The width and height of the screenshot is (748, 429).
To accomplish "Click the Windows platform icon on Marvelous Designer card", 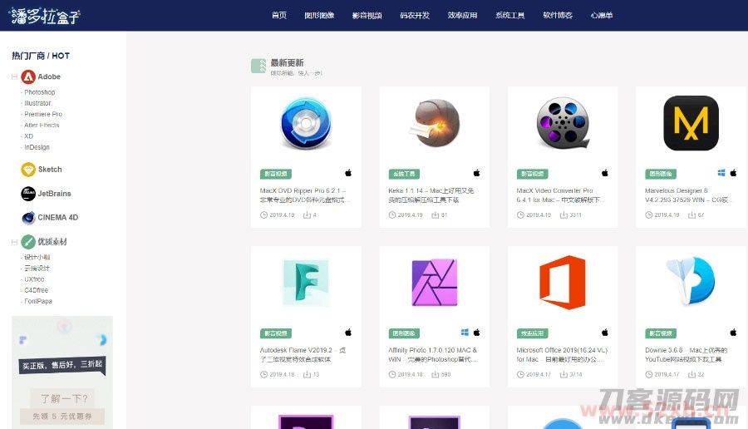I will (x=721, y=173).
